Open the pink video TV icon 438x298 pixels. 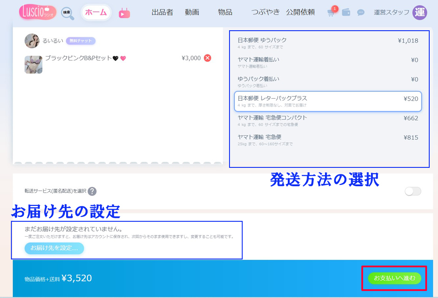[124, 13]
